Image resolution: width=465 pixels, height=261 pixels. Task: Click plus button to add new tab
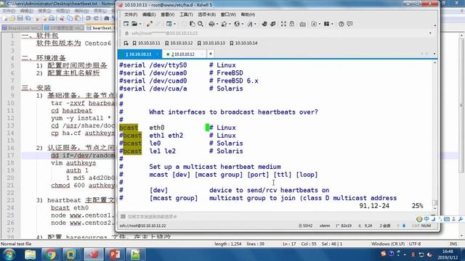pos(211,54)
